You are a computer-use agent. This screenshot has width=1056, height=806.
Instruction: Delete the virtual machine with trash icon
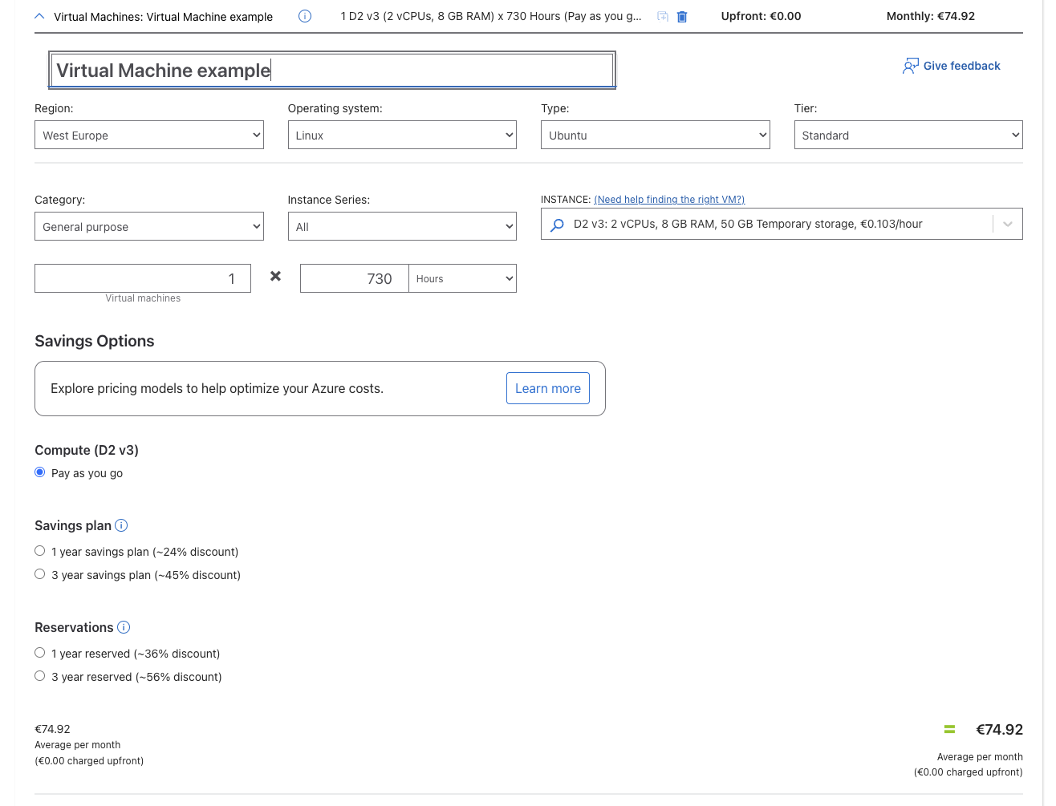tap(682, 17)
